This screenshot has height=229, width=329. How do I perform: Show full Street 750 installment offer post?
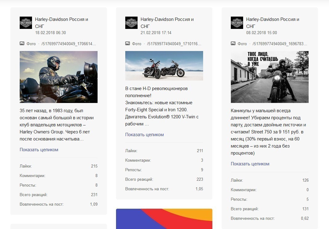coord(250,164)
